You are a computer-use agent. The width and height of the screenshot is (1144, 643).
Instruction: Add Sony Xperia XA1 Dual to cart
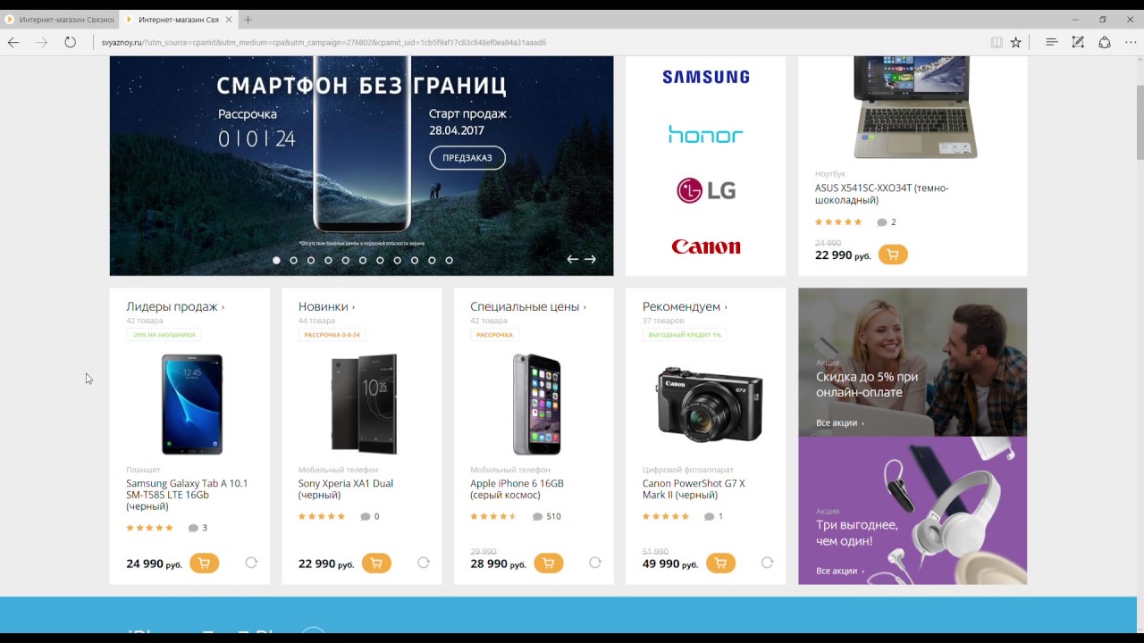[376, 564]
